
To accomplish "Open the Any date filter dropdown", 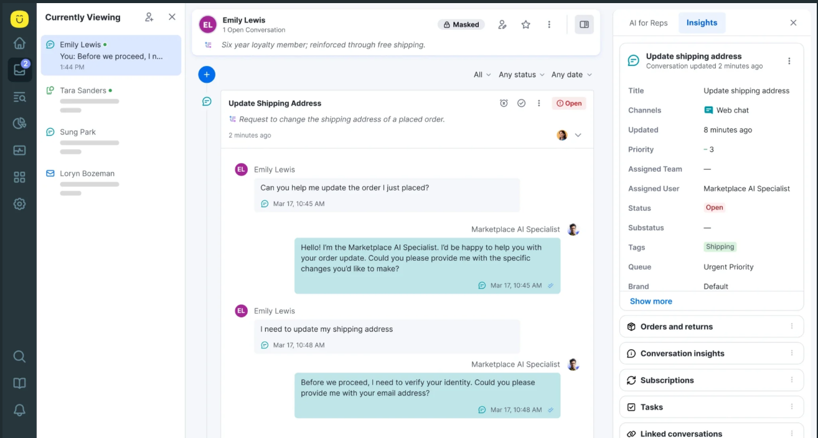I will coord(571,75).
